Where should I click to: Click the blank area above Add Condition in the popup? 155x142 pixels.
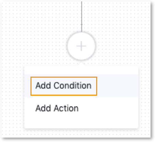coord(81,70)
